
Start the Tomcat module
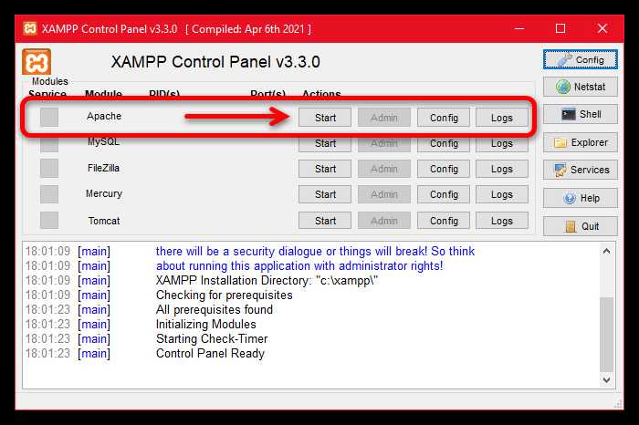[x=325, y=221]
